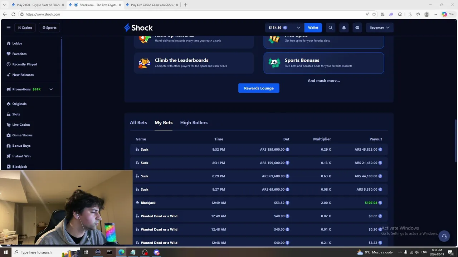Open the ilovemav account dropdown
Image resolution: width=458 pixels, height=257 pixels.
coord(380,27)
